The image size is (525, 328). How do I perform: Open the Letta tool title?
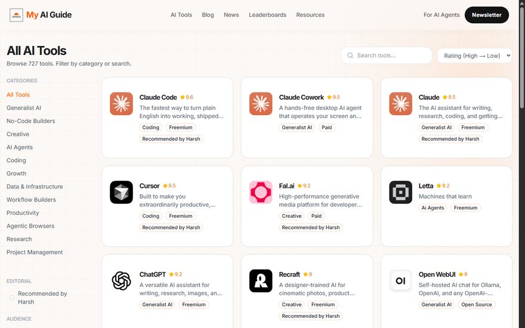(x=426, y=185)
